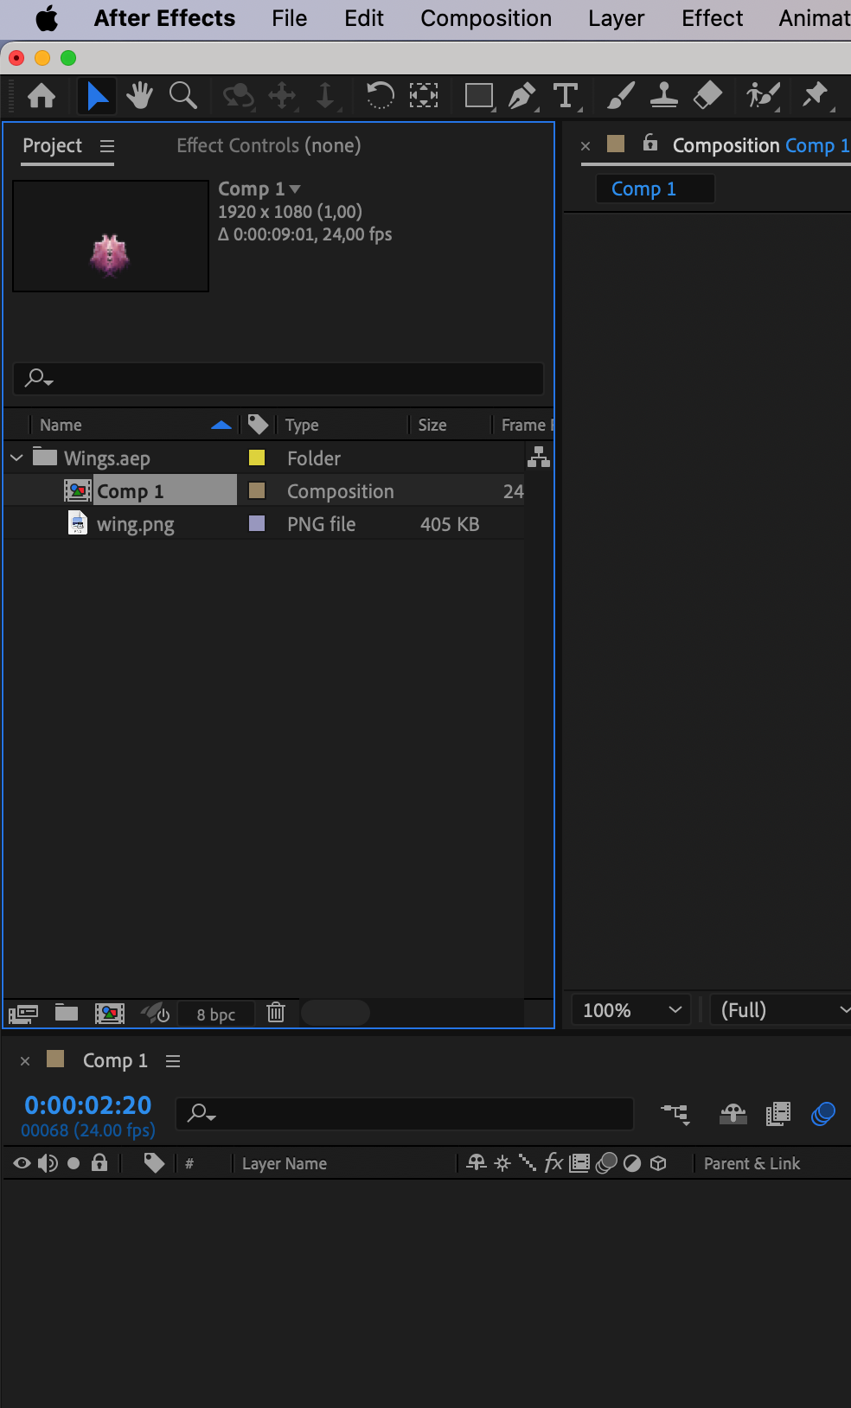Viewport: 851px width, 1408px height.
Task: Select the Selection arrow tool
Action: pyautogui.click(x=97, y=95)
